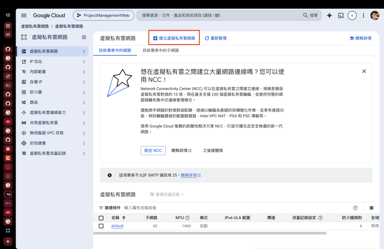Click 重新整理 refresh button
The height and width of the screenshot is (249, 384).
click(216, 38)
